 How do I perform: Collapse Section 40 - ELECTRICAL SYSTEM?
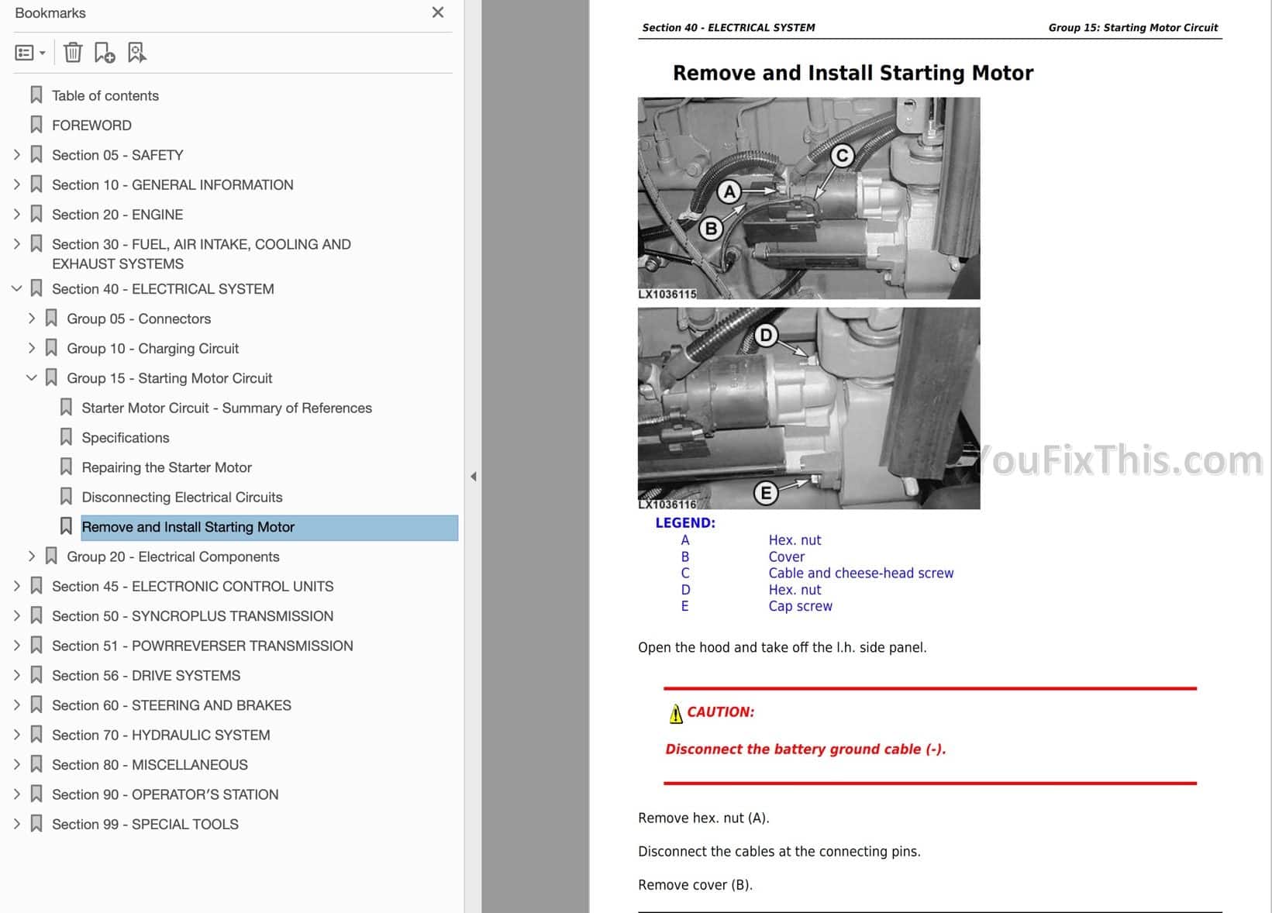[17, 288]
